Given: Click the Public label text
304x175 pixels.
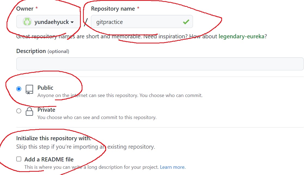Looking at the screenshot, I should (x=45, y=88).
